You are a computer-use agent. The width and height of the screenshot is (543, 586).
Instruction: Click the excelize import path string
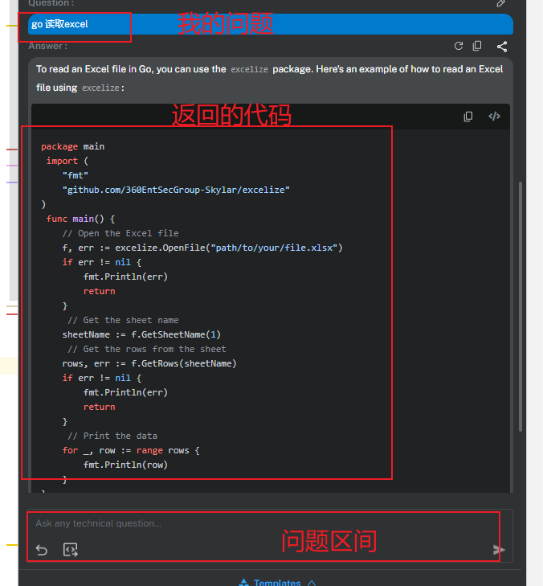point(176,190)
